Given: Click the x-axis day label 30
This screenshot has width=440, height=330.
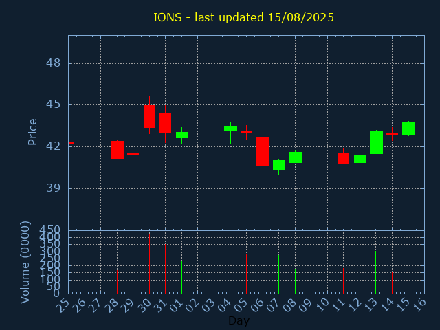Looking at the screenshot, I should (144, 305).
